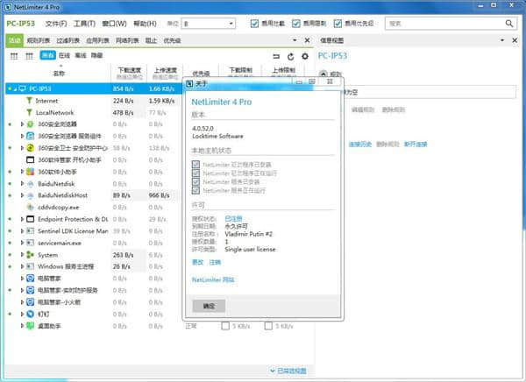Click the System process icon
526x382 pixels.
tap(31, 255)
